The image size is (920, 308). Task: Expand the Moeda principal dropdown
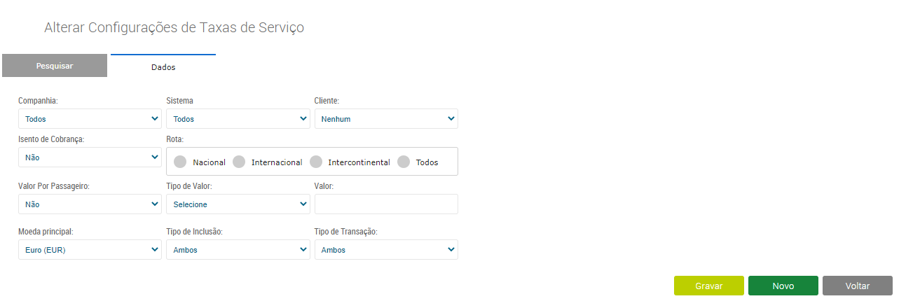tap(90, 250)
